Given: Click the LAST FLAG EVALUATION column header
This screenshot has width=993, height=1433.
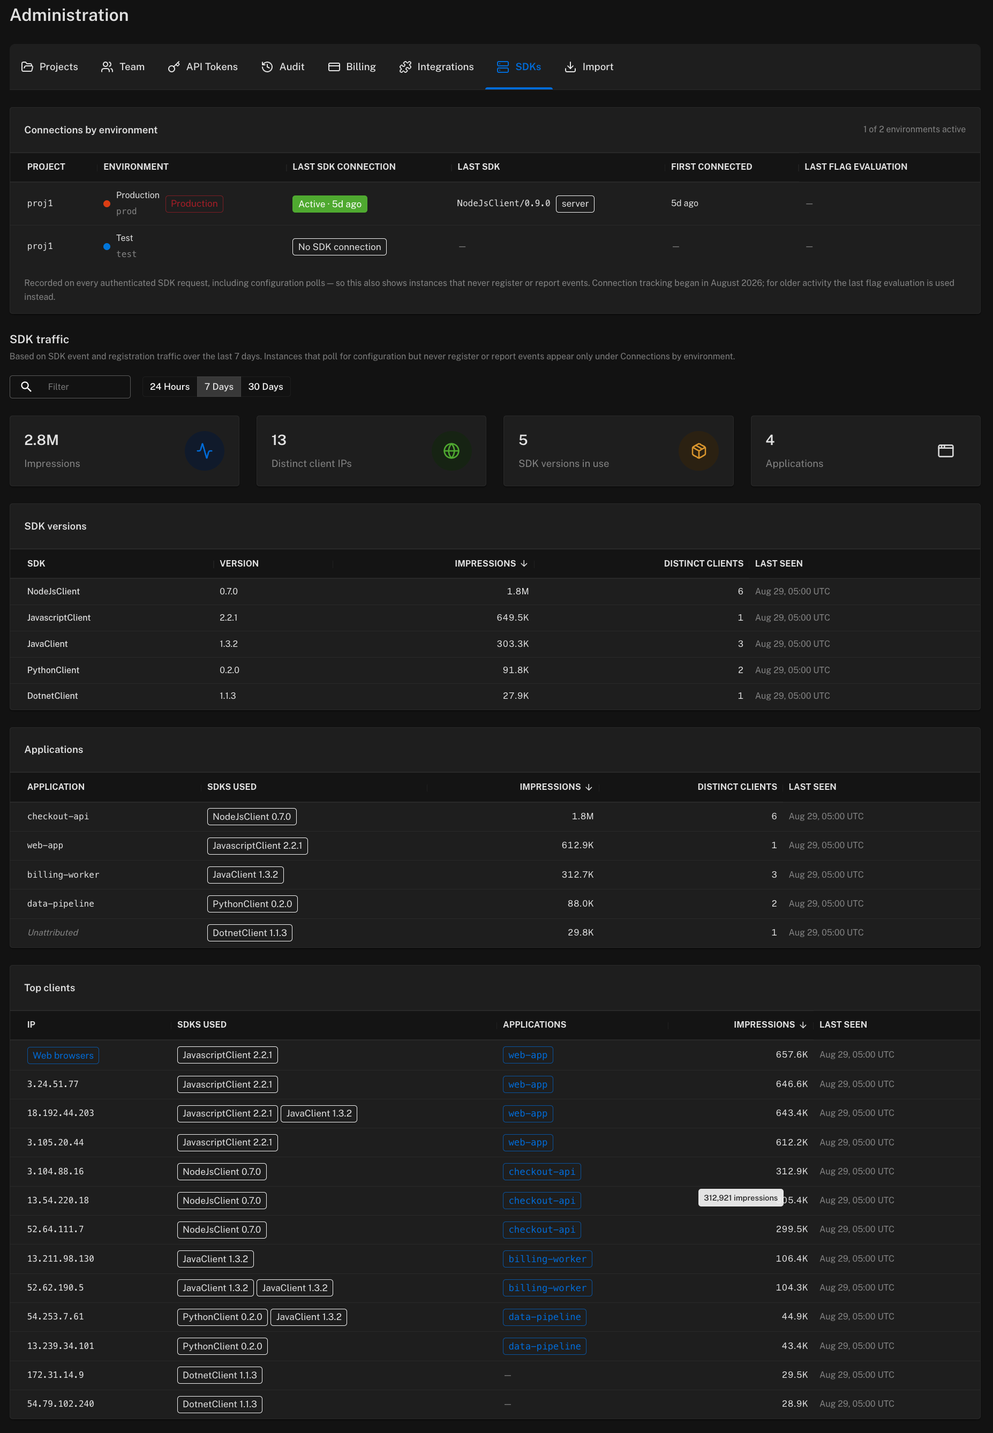Looking at the screenshot, I should (855, 167).
